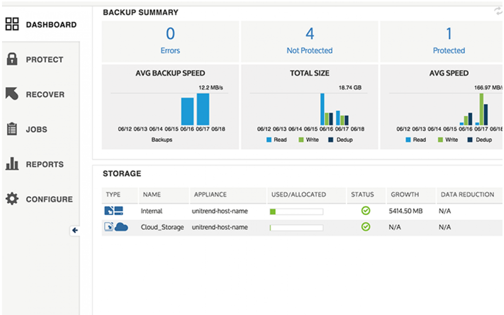504x315 pixels.
Task: Open the 0 Errors summary tile
Action: tap(170, 41)
